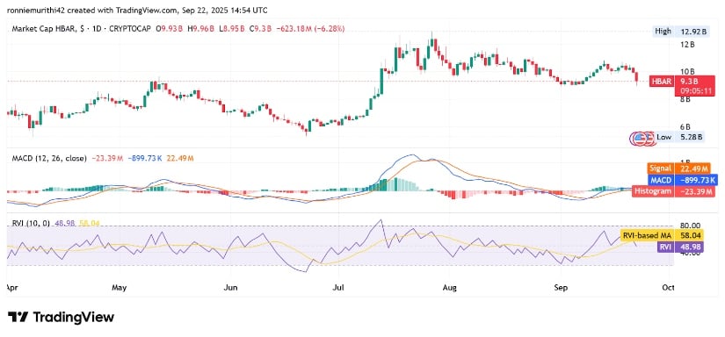Click the 6 B axis level
725x337 pixels.
tap(685, 126)
